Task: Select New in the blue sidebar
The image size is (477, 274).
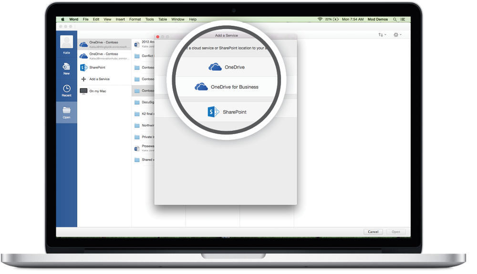Action: point(66,69)
